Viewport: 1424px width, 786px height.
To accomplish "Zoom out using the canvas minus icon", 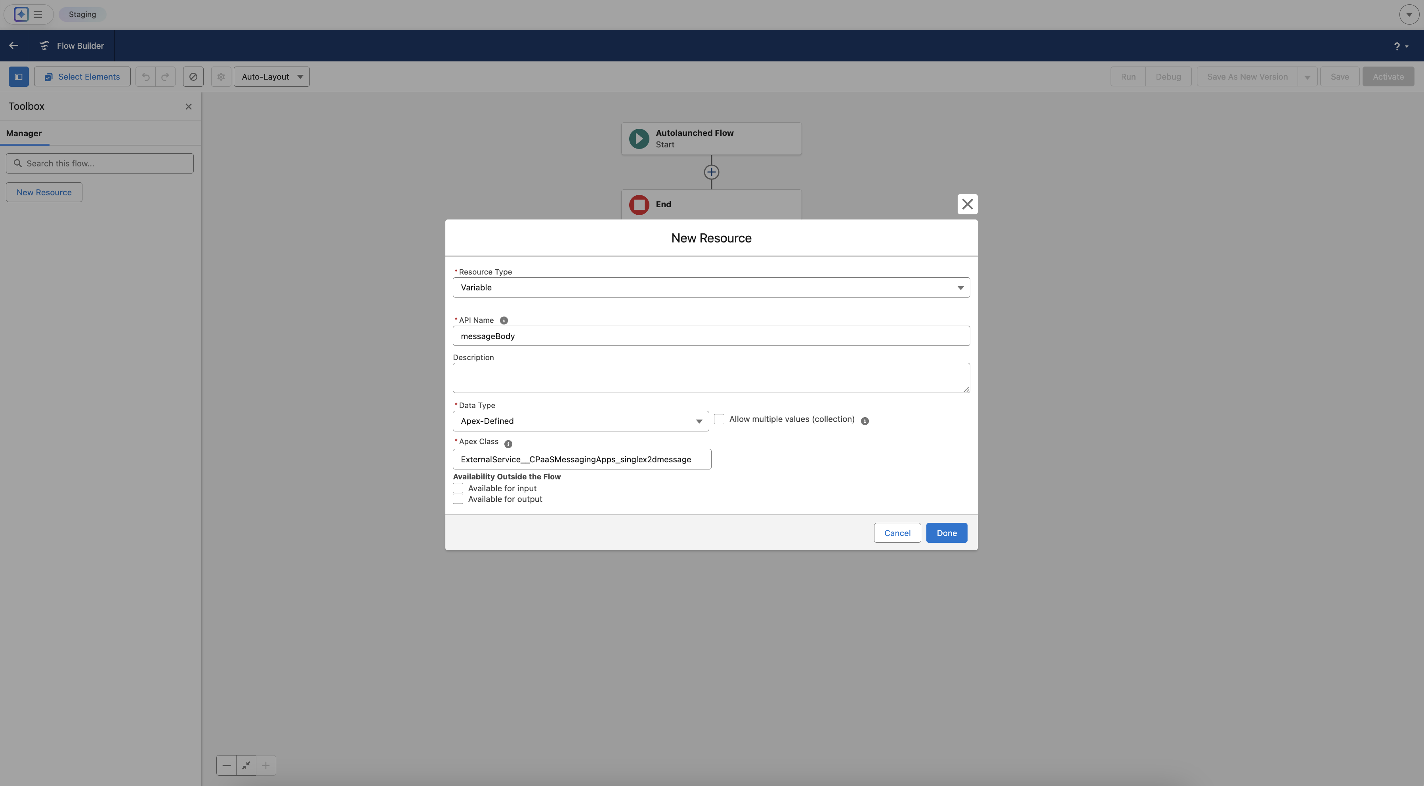I will [226, 765].
